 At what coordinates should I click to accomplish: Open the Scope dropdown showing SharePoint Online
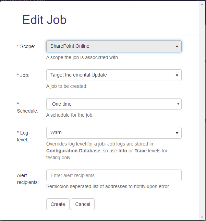coord(113,46)
